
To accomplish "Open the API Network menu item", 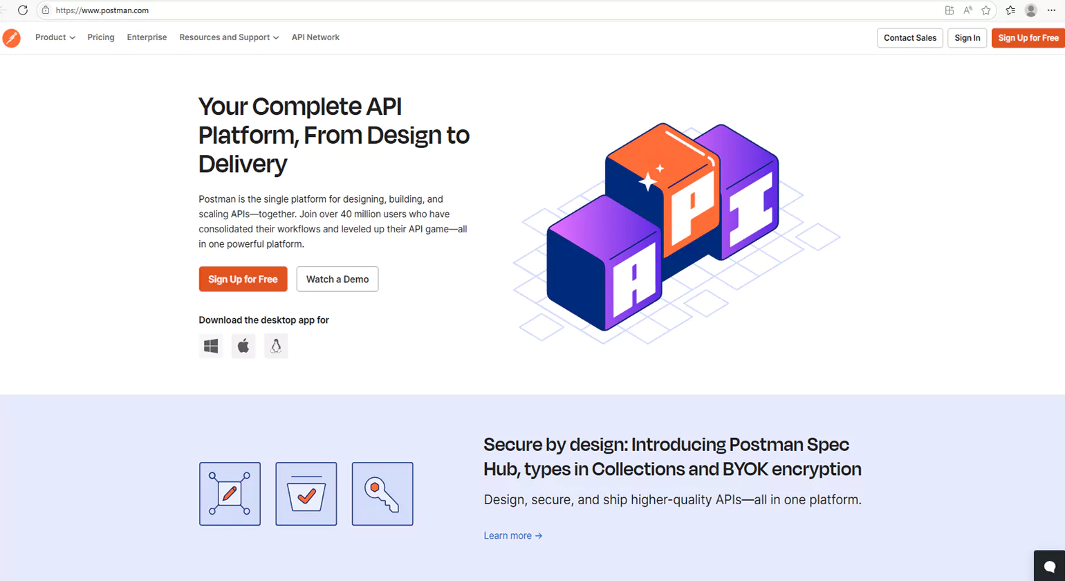I will 315,37.
